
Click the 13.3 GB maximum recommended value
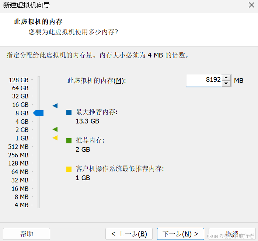(87, 121)
